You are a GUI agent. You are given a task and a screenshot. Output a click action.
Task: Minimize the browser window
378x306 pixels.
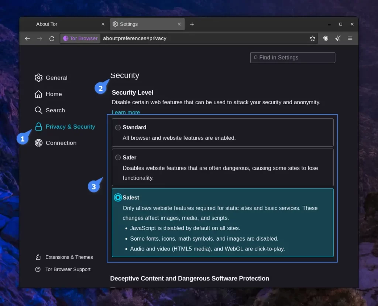point(329,24)
